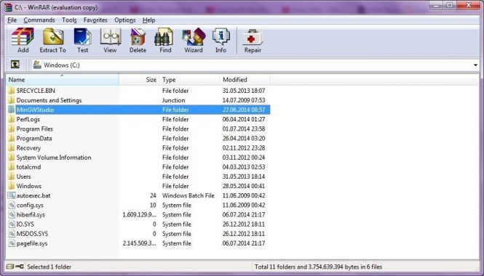
Task: Click the Extract To toolbar icon
Action: pos(53,37)
